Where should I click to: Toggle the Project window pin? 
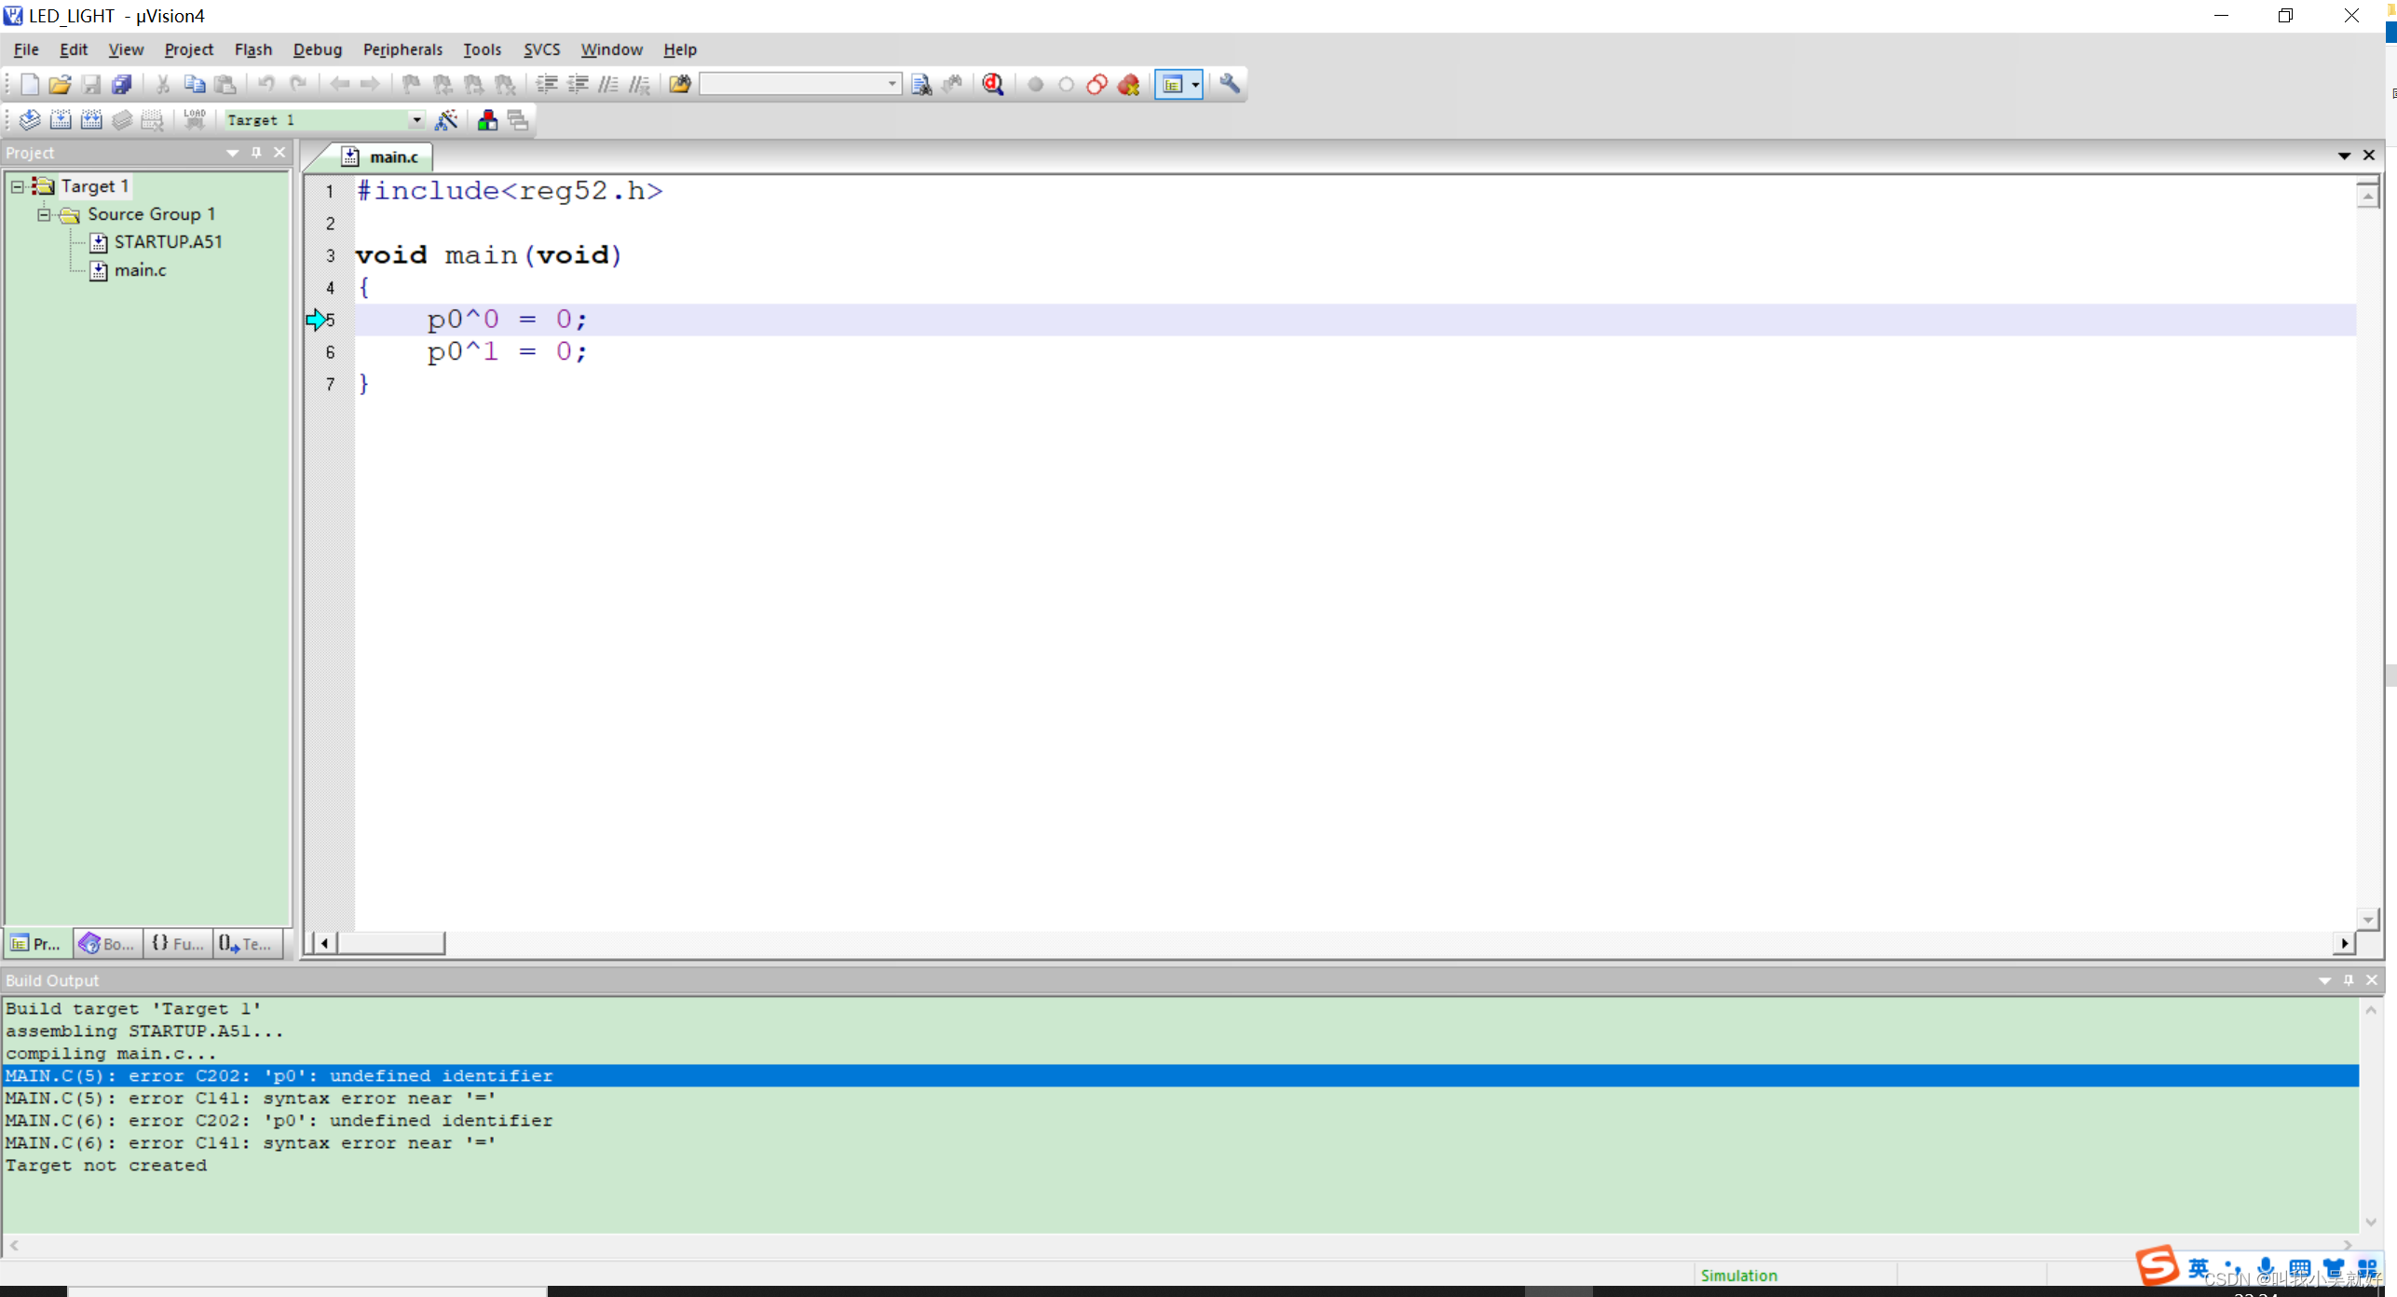coord(256,153)
